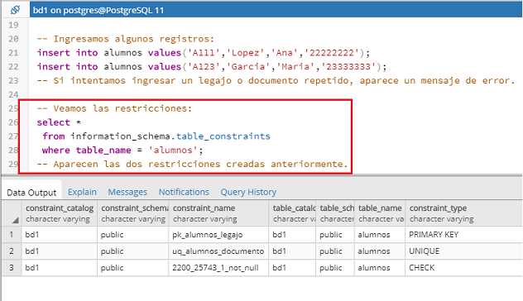
Task: Click the alumnos table_name cell in row 1
Action: [x=380, y=235]
